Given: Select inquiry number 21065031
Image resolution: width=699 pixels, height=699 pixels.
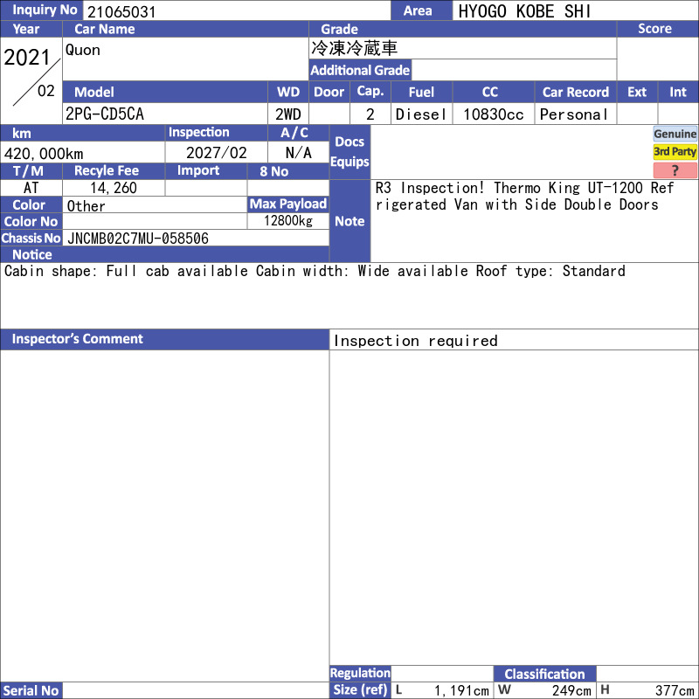Looking at the screenshot, I should coord(121,11).
